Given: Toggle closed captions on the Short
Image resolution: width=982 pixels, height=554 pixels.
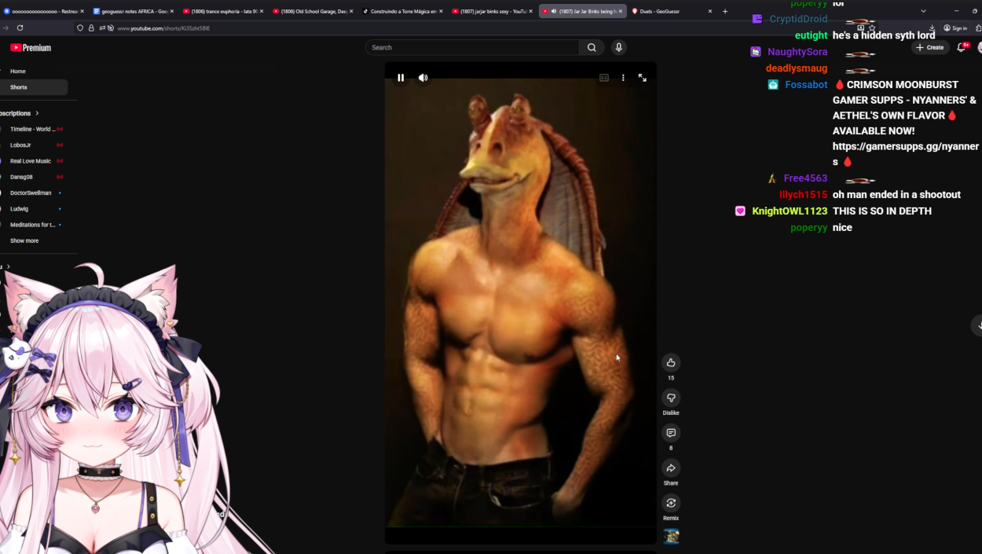Looking at the screenshot, I should pyautogui.click(x=604, y=78).
